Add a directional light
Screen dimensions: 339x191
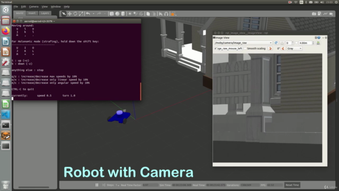tap(141, 14)
